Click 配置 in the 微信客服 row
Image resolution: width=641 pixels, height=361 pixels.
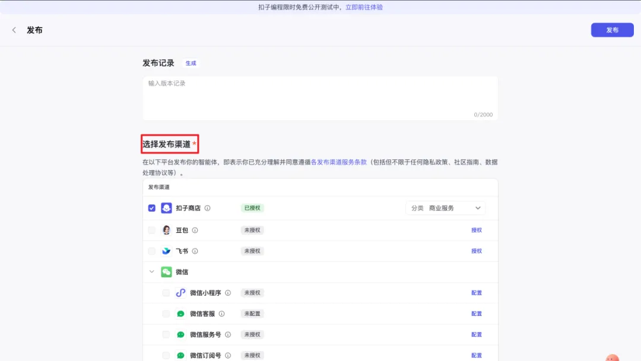476,314
